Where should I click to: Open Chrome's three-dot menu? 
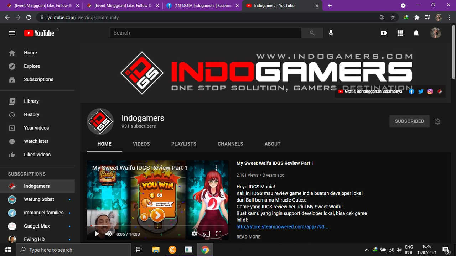click(x=449, y=17)
